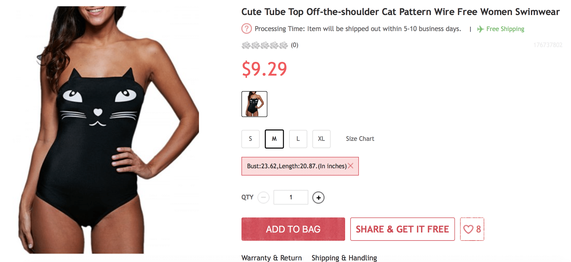The height and width of the screenshot is (262, 571).
Task: Increase quantity with the plus button
Action: (318, 197)
